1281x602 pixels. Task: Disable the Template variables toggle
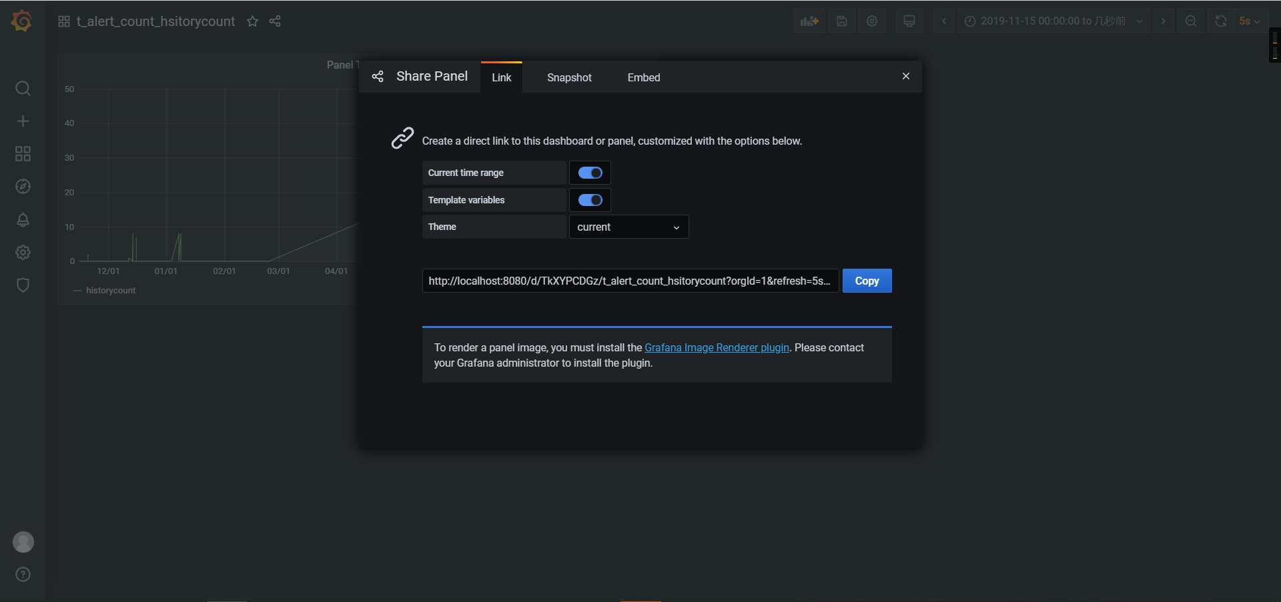[x=590, y=200]
